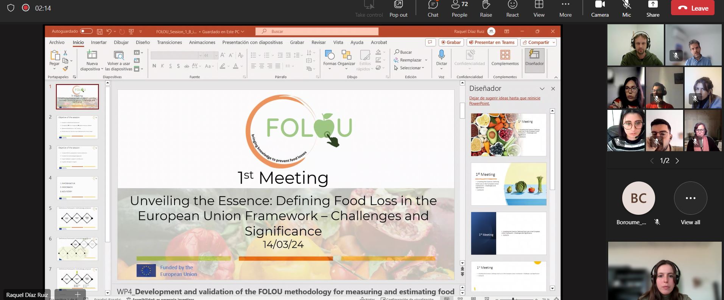Click the font color button

tap(236, 66)
